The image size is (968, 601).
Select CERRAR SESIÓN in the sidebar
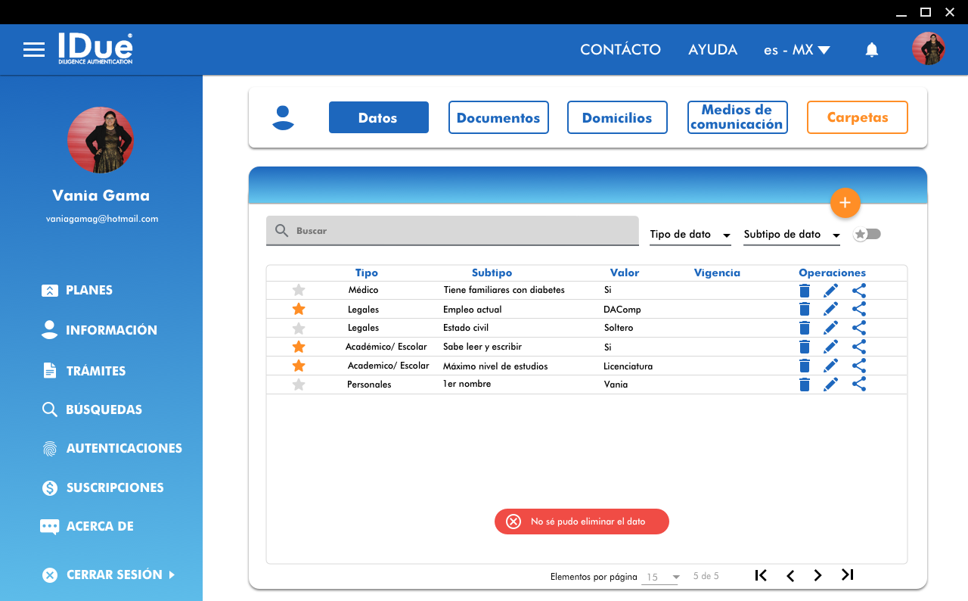(113, 575)
